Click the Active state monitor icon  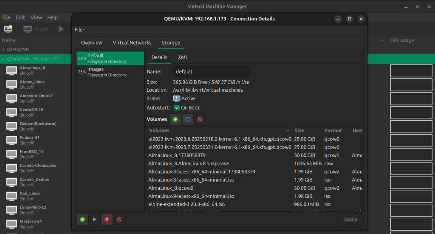click(x=176, y=99)
